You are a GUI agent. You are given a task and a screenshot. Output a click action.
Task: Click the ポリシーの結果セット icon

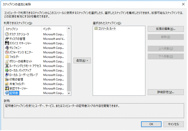pyautogui.click(x=7, y=61)
